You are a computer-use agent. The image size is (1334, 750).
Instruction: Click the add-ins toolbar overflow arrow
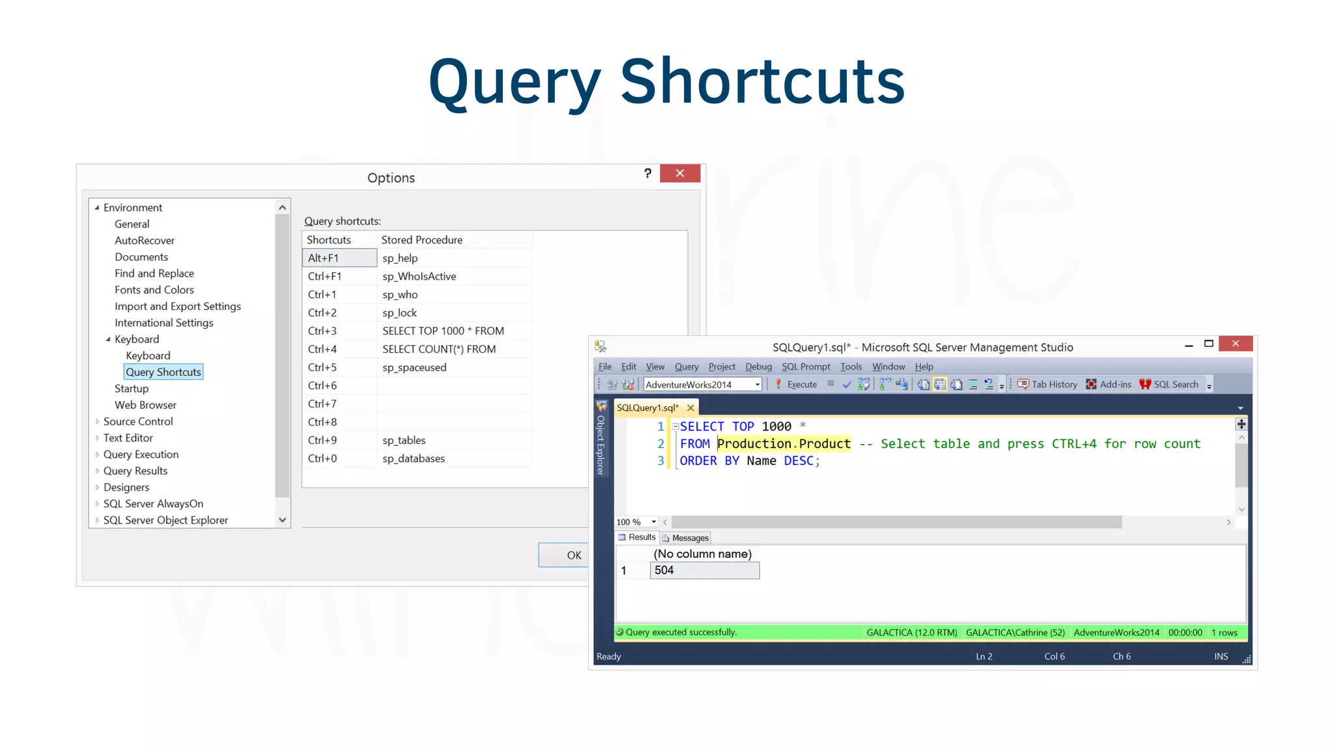pyautogui.click(x=1209, y=386)
